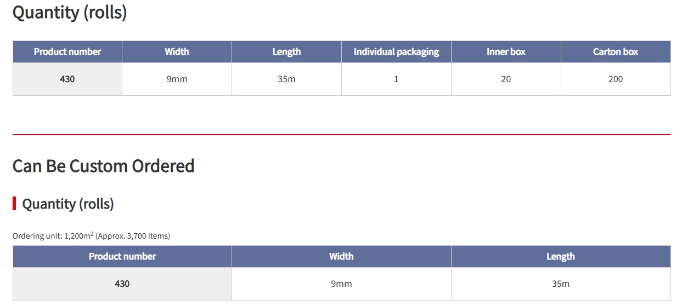The image size is (682, 306).
Task: Select Width header in custom order table
Action: point(341,256)
